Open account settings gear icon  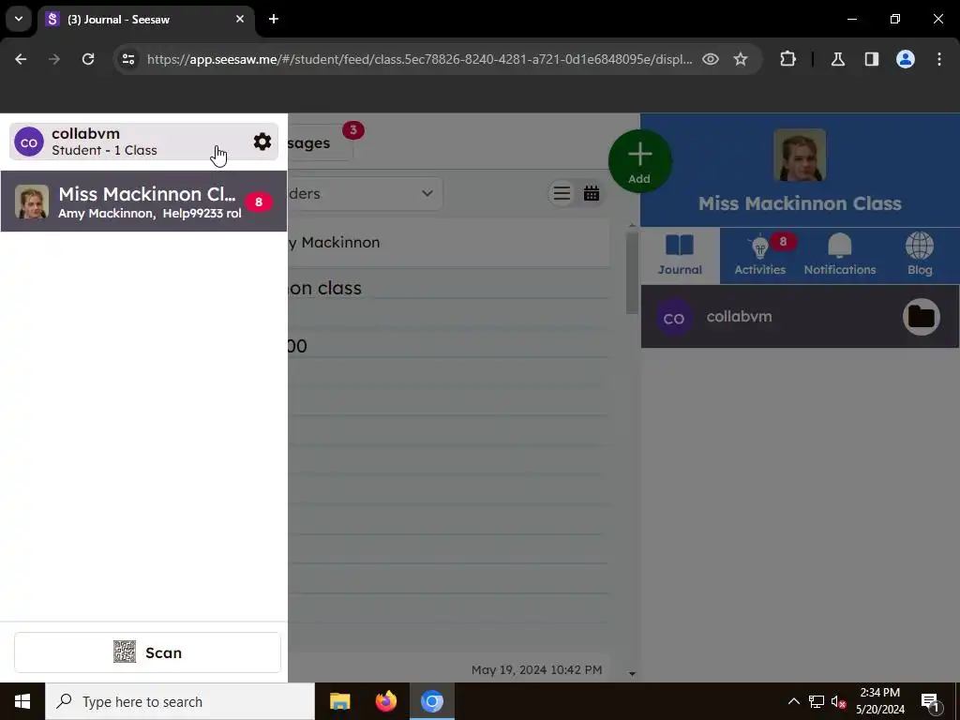pos(262,142)
